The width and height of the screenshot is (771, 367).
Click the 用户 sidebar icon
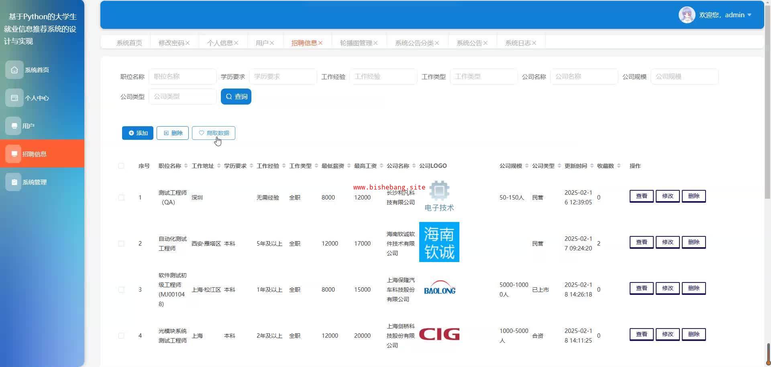click(14, 126)
